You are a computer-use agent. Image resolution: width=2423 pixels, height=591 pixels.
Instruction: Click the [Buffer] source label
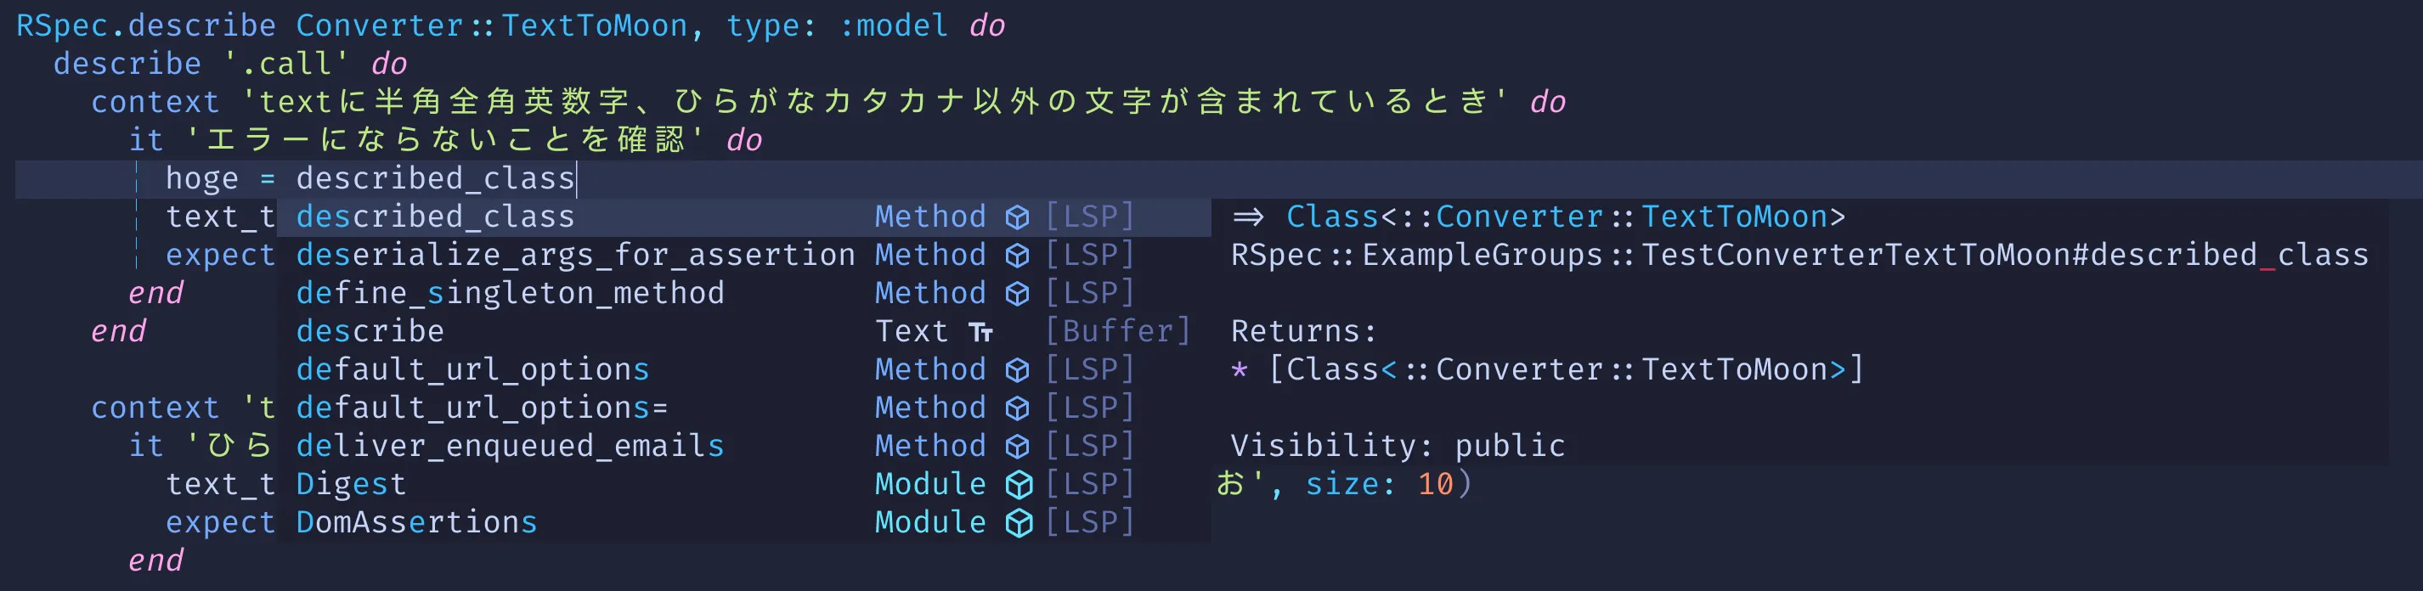(1121, 329)
